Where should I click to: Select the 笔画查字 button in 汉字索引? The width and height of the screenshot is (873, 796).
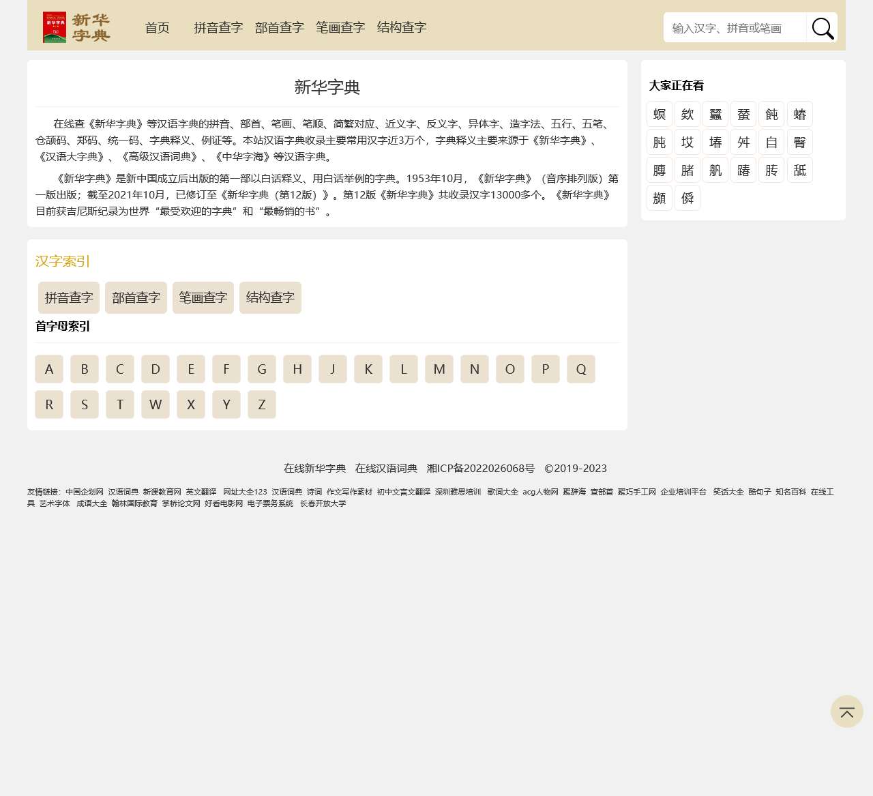click(203, 297)
